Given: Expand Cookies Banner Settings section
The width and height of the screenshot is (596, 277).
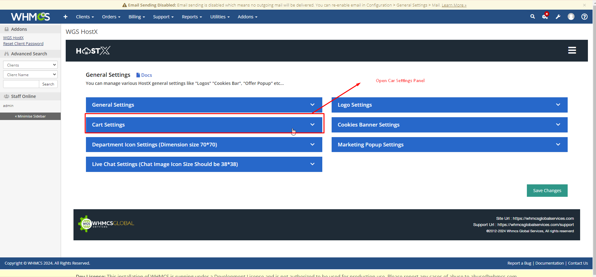Looking at the screenshot, I should point(449,125).
